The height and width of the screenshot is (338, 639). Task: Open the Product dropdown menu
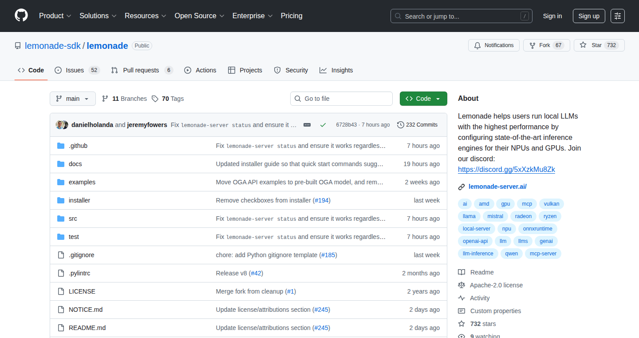click(x=55, y=16)
